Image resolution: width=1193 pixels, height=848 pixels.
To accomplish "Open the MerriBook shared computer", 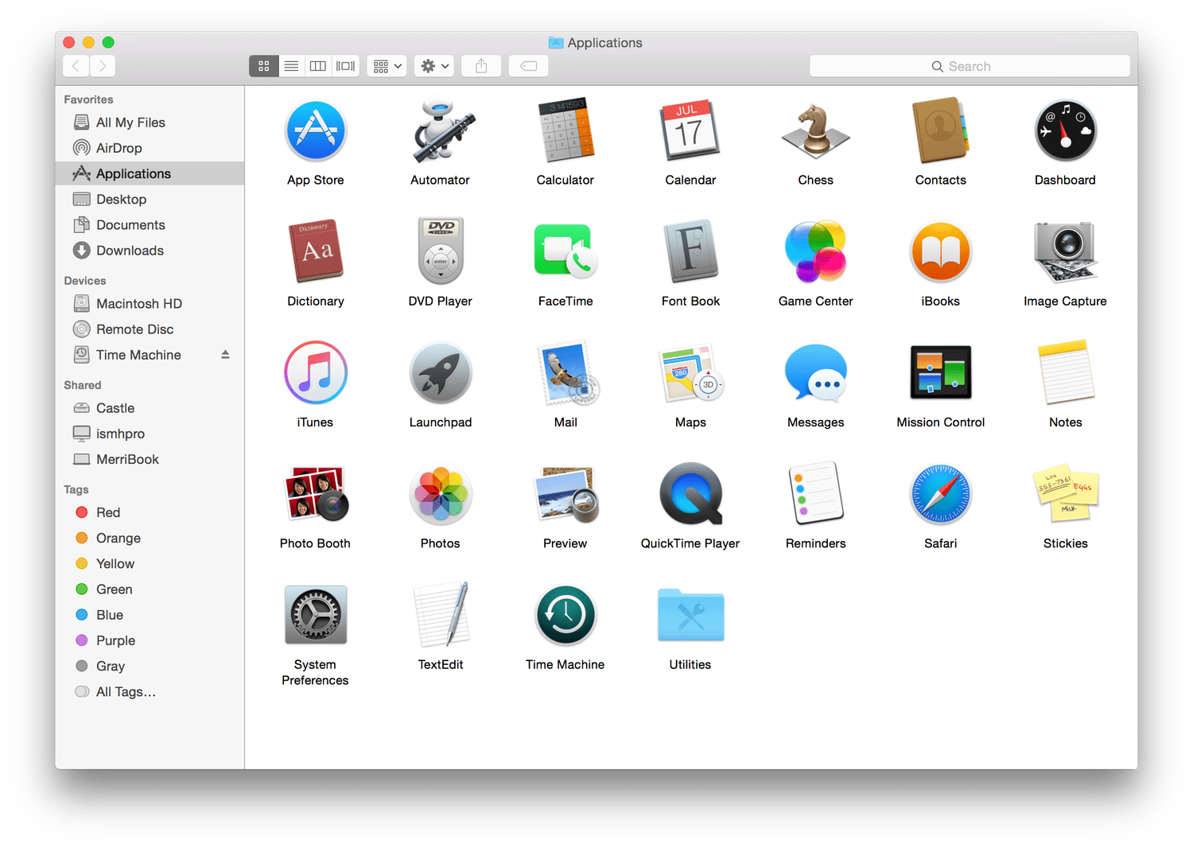I will click(150, 459).
